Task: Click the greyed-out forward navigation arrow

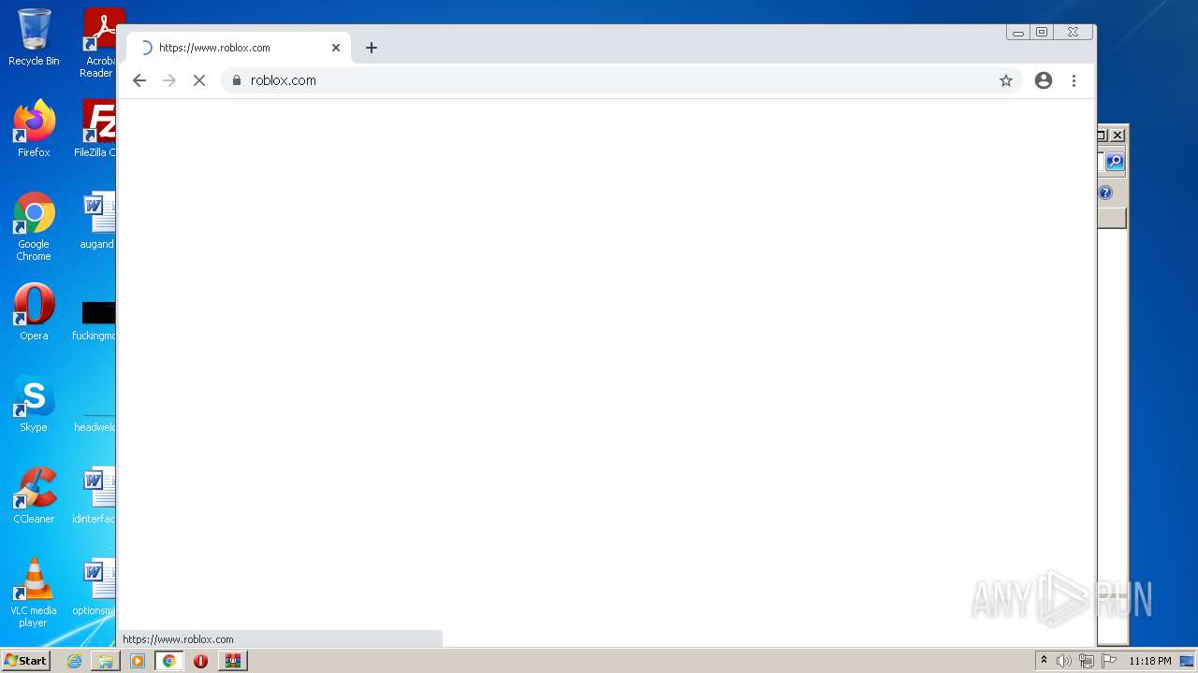Action: [169, 80]
